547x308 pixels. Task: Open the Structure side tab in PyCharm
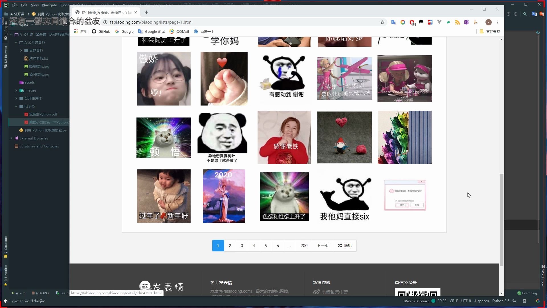(5, 247)
